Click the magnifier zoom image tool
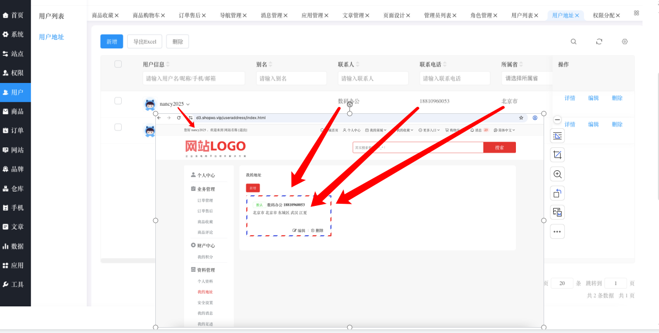Image resolution: width=659 pixels, height=333 pixels. [557, 174]
